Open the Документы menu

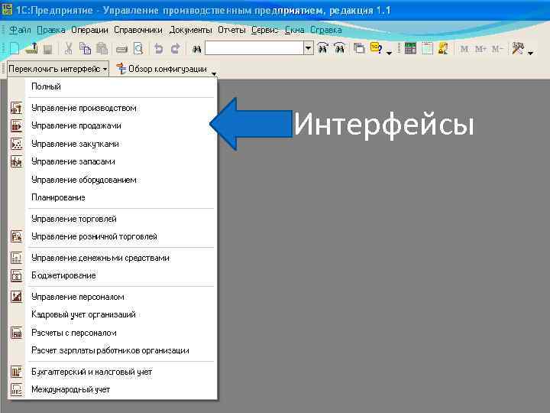[x=190, y=30]
